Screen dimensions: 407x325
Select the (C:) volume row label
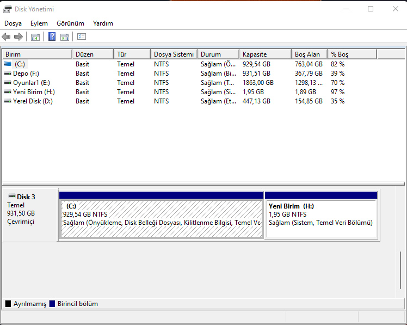(x=20, y=64)
